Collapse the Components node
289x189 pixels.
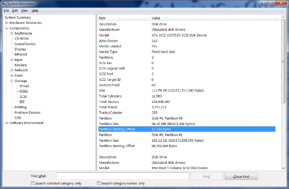(7, 28)
